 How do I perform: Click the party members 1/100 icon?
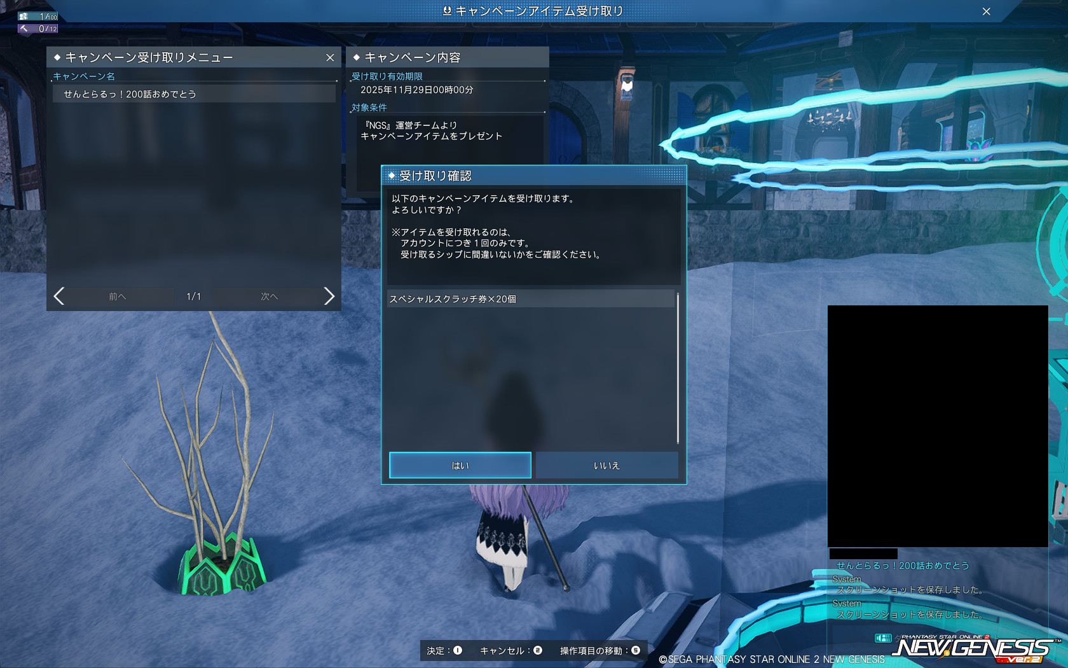[x=24, y=17]
